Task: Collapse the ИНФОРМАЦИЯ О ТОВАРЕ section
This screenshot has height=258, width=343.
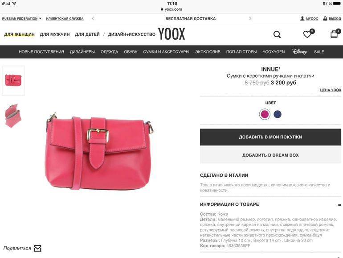Action: click(x=339, y=205)
